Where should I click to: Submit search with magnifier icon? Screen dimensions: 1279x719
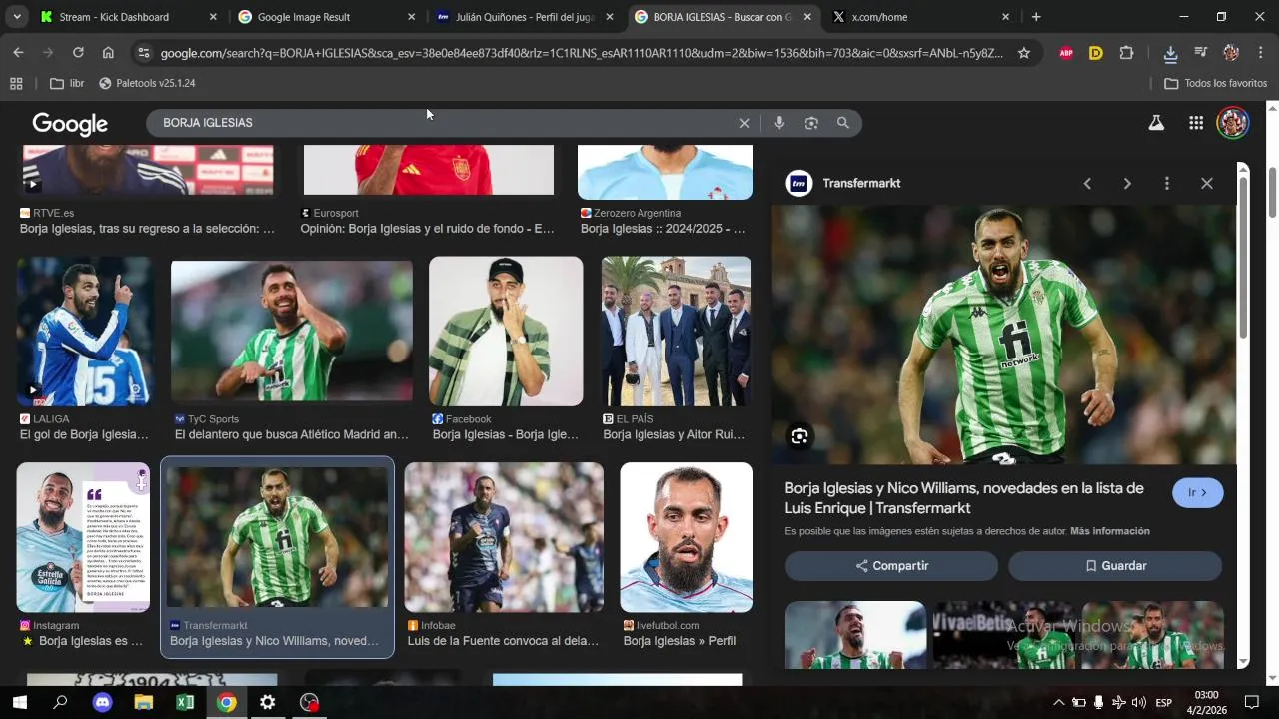point(843,123)
